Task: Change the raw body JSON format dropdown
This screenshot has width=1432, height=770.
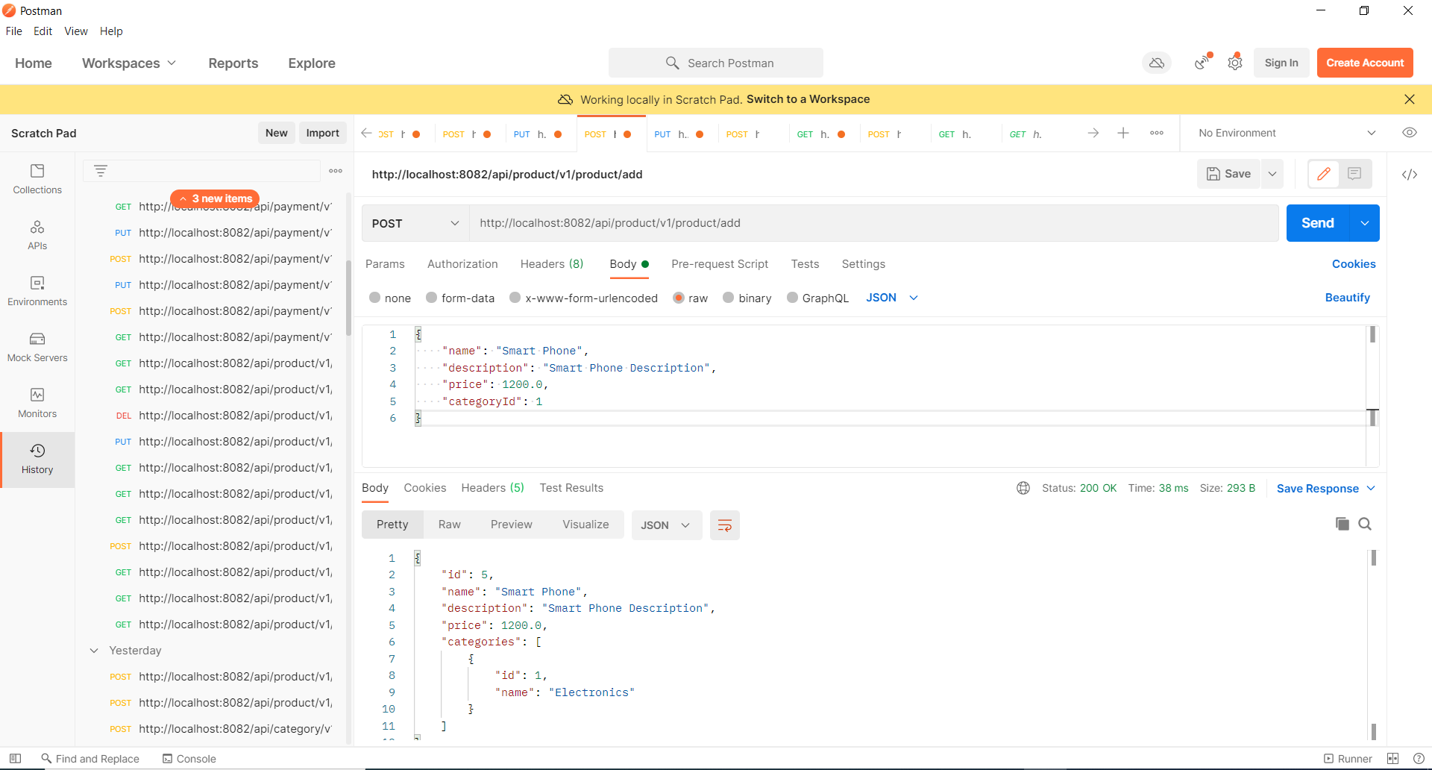Action: (892, 298)
